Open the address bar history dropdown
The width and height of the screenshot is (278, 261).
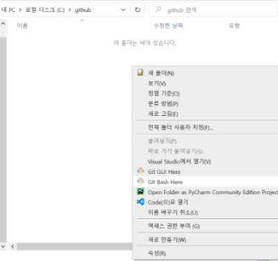[123, 10]
